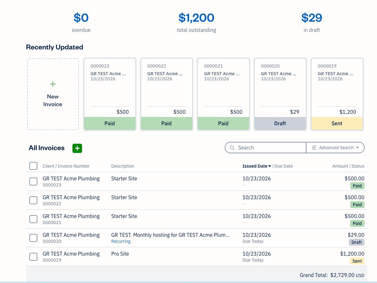Image resolution: width=377 pixels, height=283 pixels.
Task: Click the Paid badge on invoice 0000023 row
Action: click(x=357, y=186)
